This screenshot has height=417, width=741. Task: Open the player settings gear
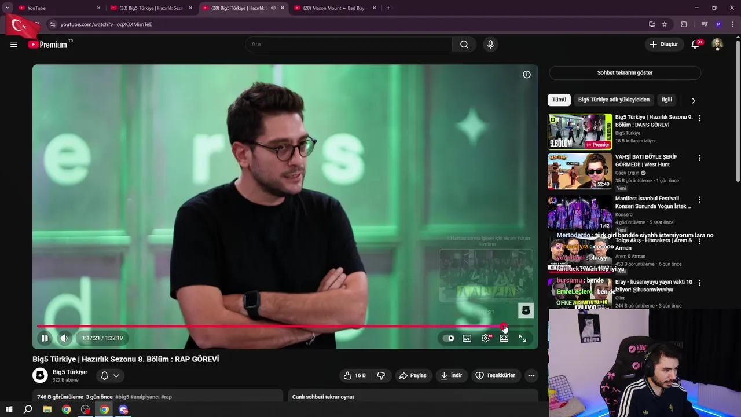click(x=486, y=338)
